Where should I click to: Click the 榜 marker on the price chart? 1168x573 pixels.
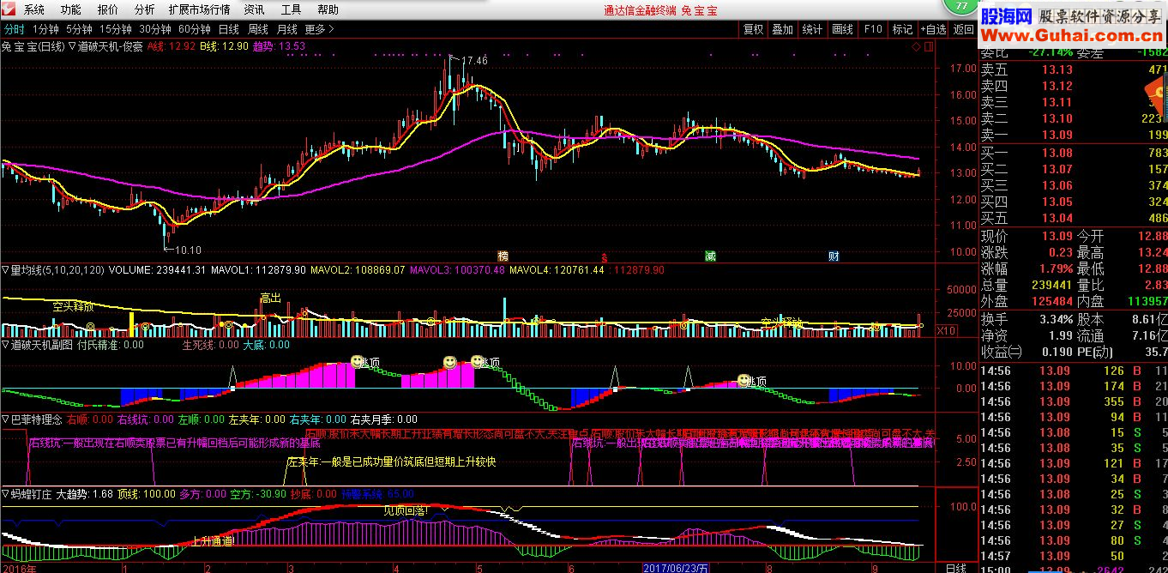(x=503, y=256)
